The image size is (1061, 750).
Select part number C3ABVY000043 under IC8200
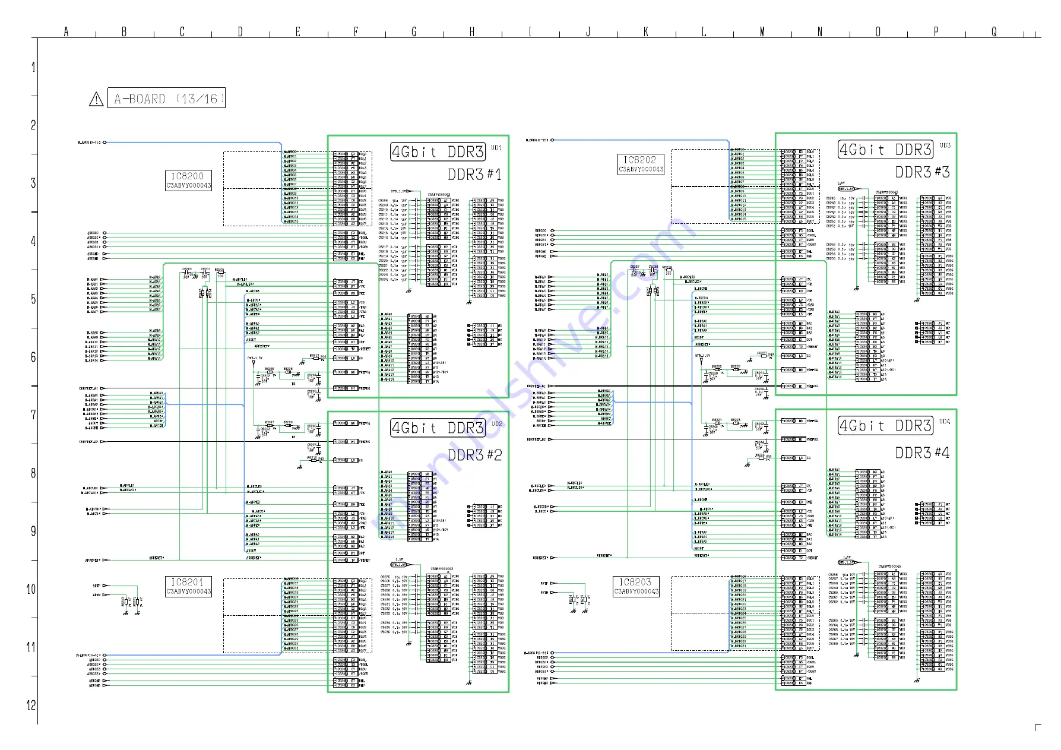click(188, 186)
